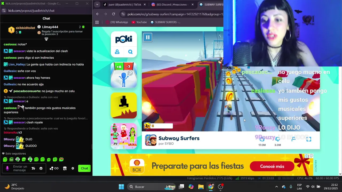Insert the angry green quick emote
Image resolution: width=342 pixels, height=192 pixels.
click(x=11, y=159)
